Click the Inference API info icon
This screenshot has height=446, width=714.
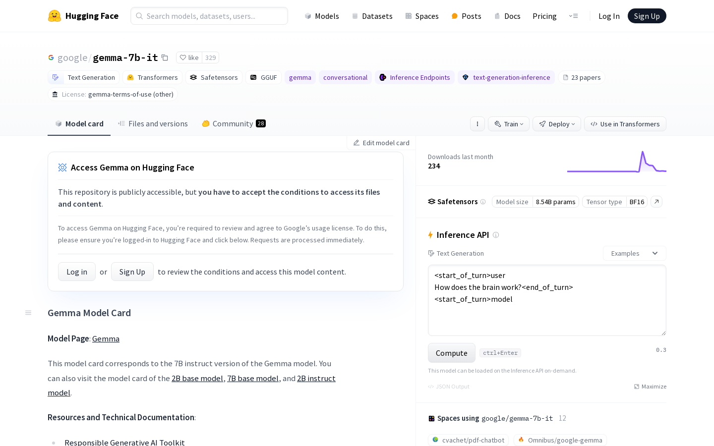click(x=496, y=235)
